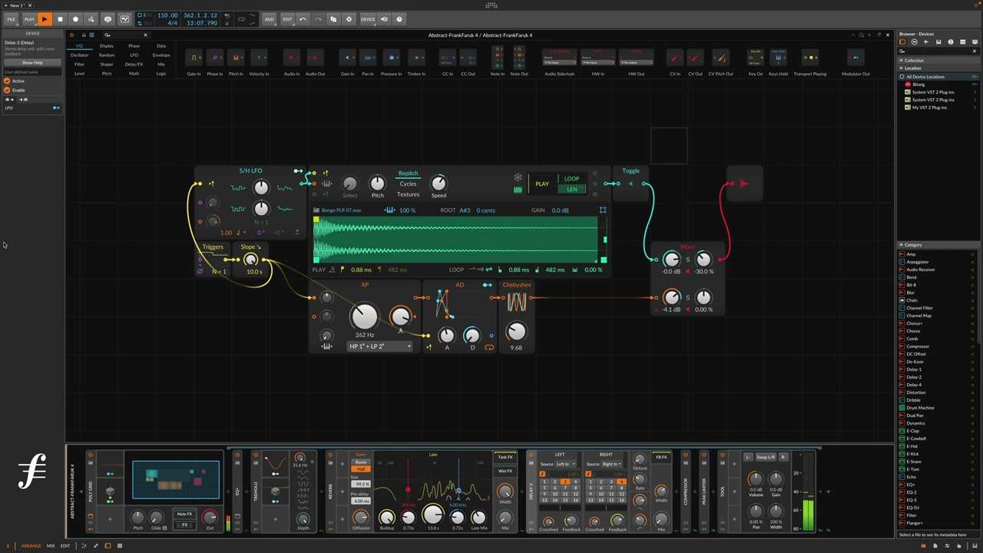
Task: Open the PLAY menu
Action: click(29, 19)
